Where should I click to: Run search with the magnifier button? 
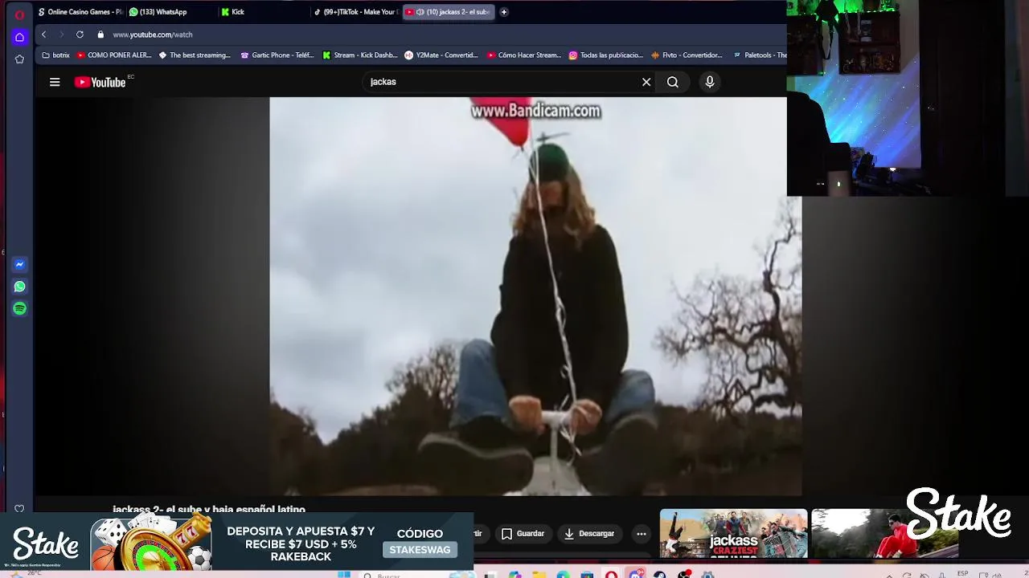pos(673,82)
